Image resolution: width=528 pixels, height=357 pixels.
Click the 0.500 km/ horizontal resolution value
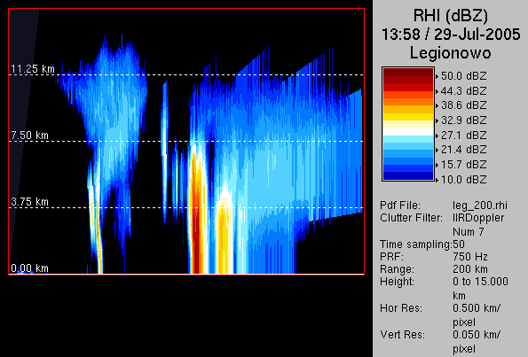477,308
